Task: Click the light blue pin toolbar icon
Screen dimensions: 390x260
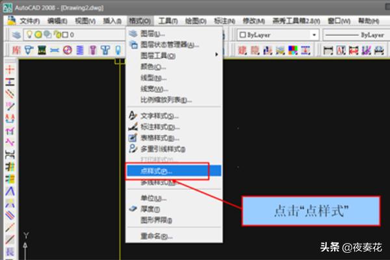Action: (x=118, y=50)
